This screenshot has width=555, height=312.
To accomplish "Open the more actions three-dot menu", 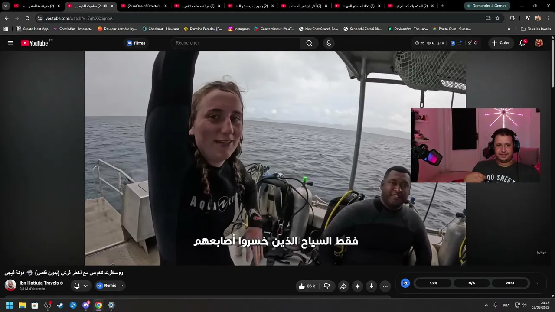I will click(x=385, y=286).
